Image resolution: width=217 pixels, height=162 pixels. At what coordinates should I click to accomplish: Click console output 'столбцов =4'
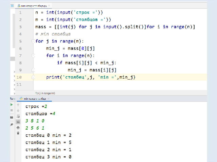[x=40, y=114]
